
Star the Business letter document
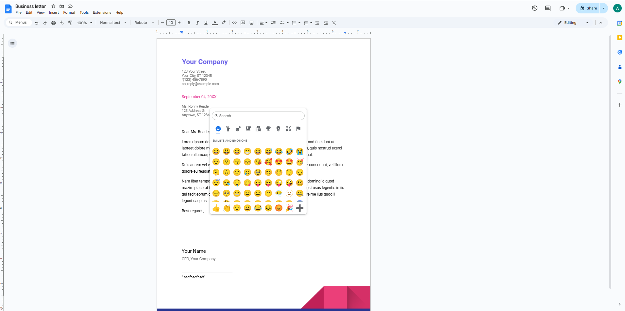click(53, 6)
